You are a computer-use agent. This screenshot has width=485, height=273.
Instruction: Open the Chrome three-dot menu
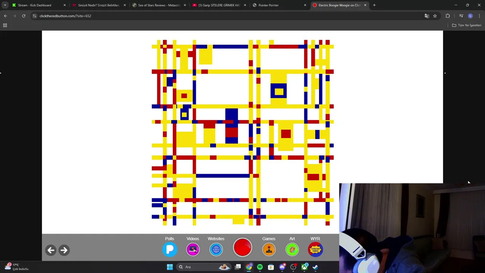coord(479,16)
